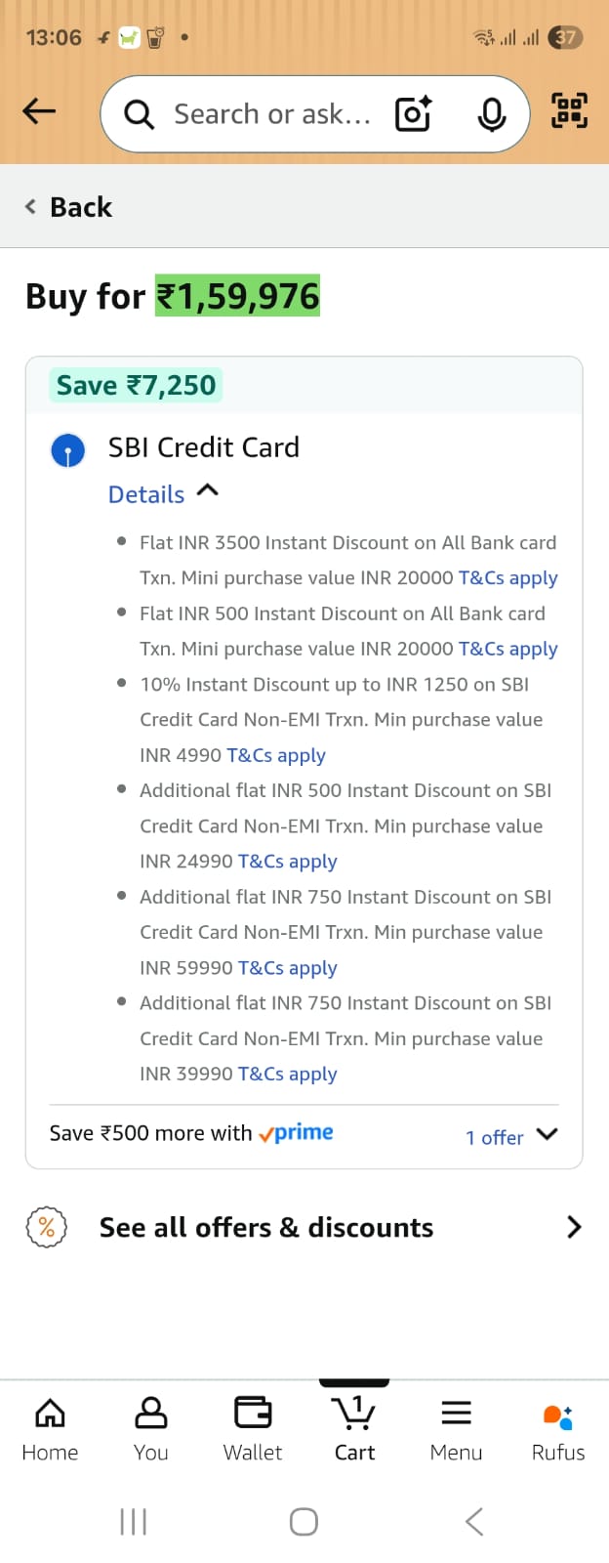Open See all offers & discounts
The width and height of the screenshot is (609, 1563).
click(x=304, y=1228)
